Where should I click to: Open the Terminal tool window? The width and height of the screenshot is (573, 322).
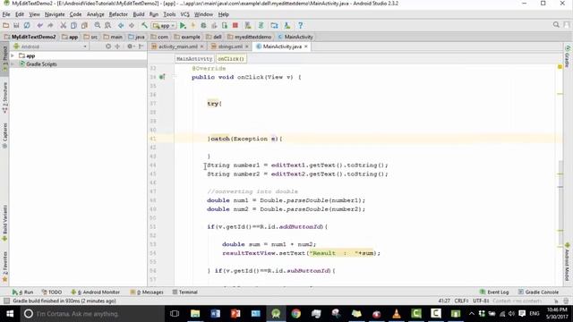[x=185, y=292]
